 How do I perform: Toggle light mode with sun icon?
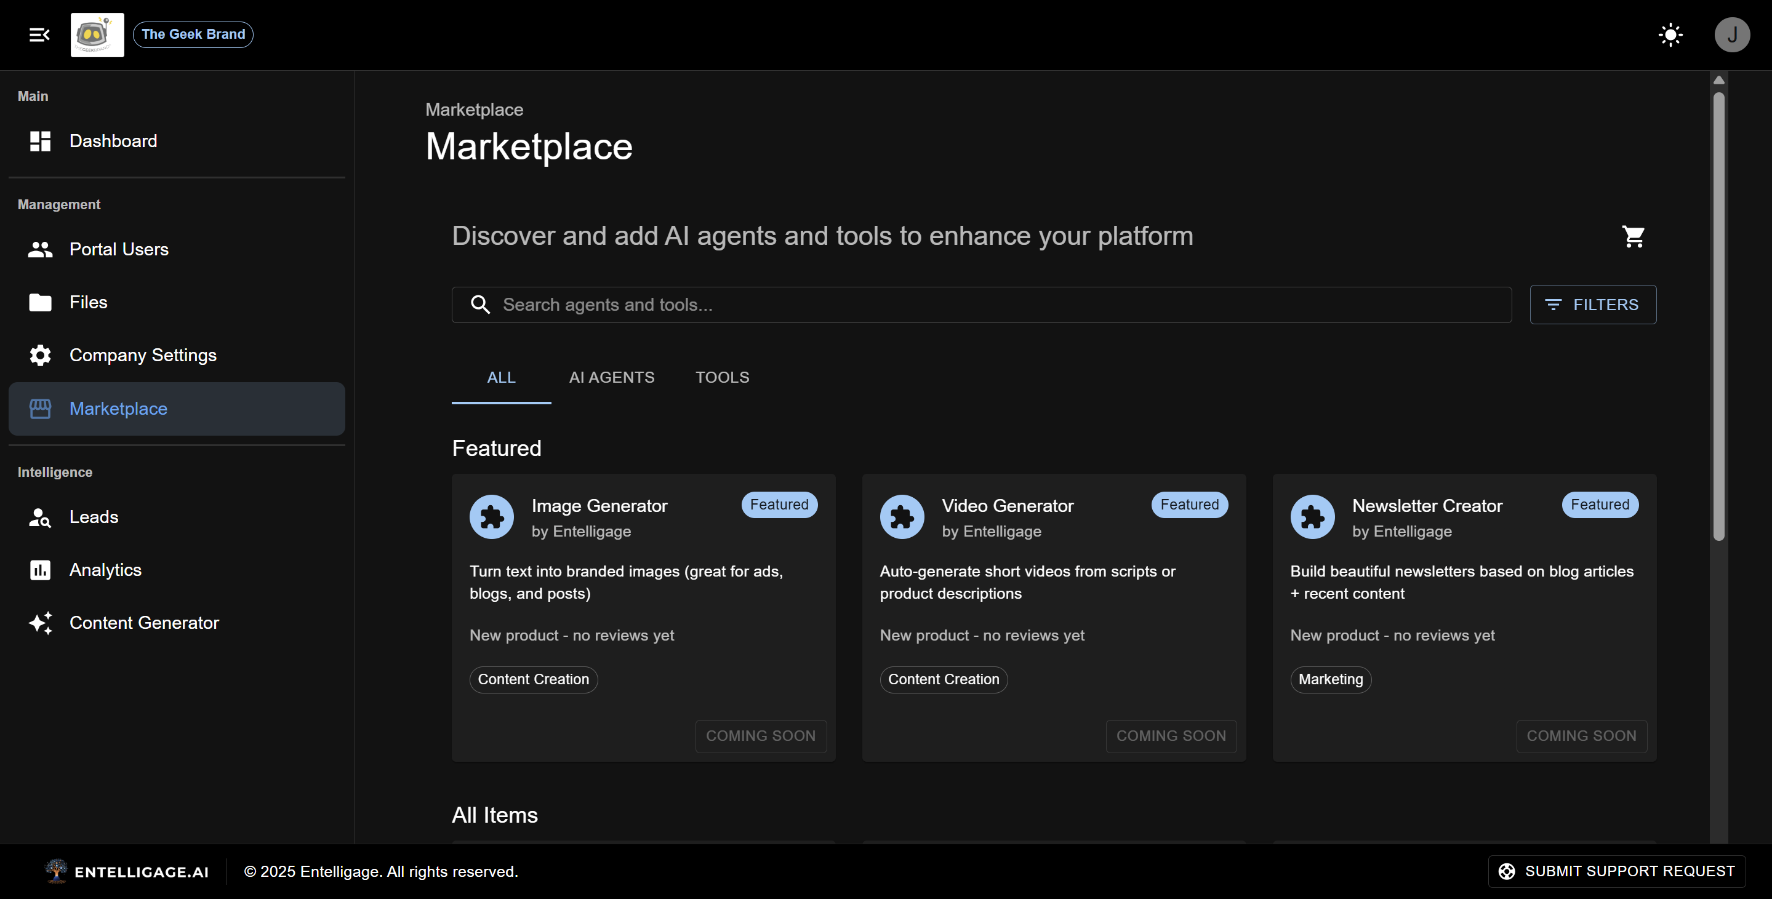pos(1670,34)
